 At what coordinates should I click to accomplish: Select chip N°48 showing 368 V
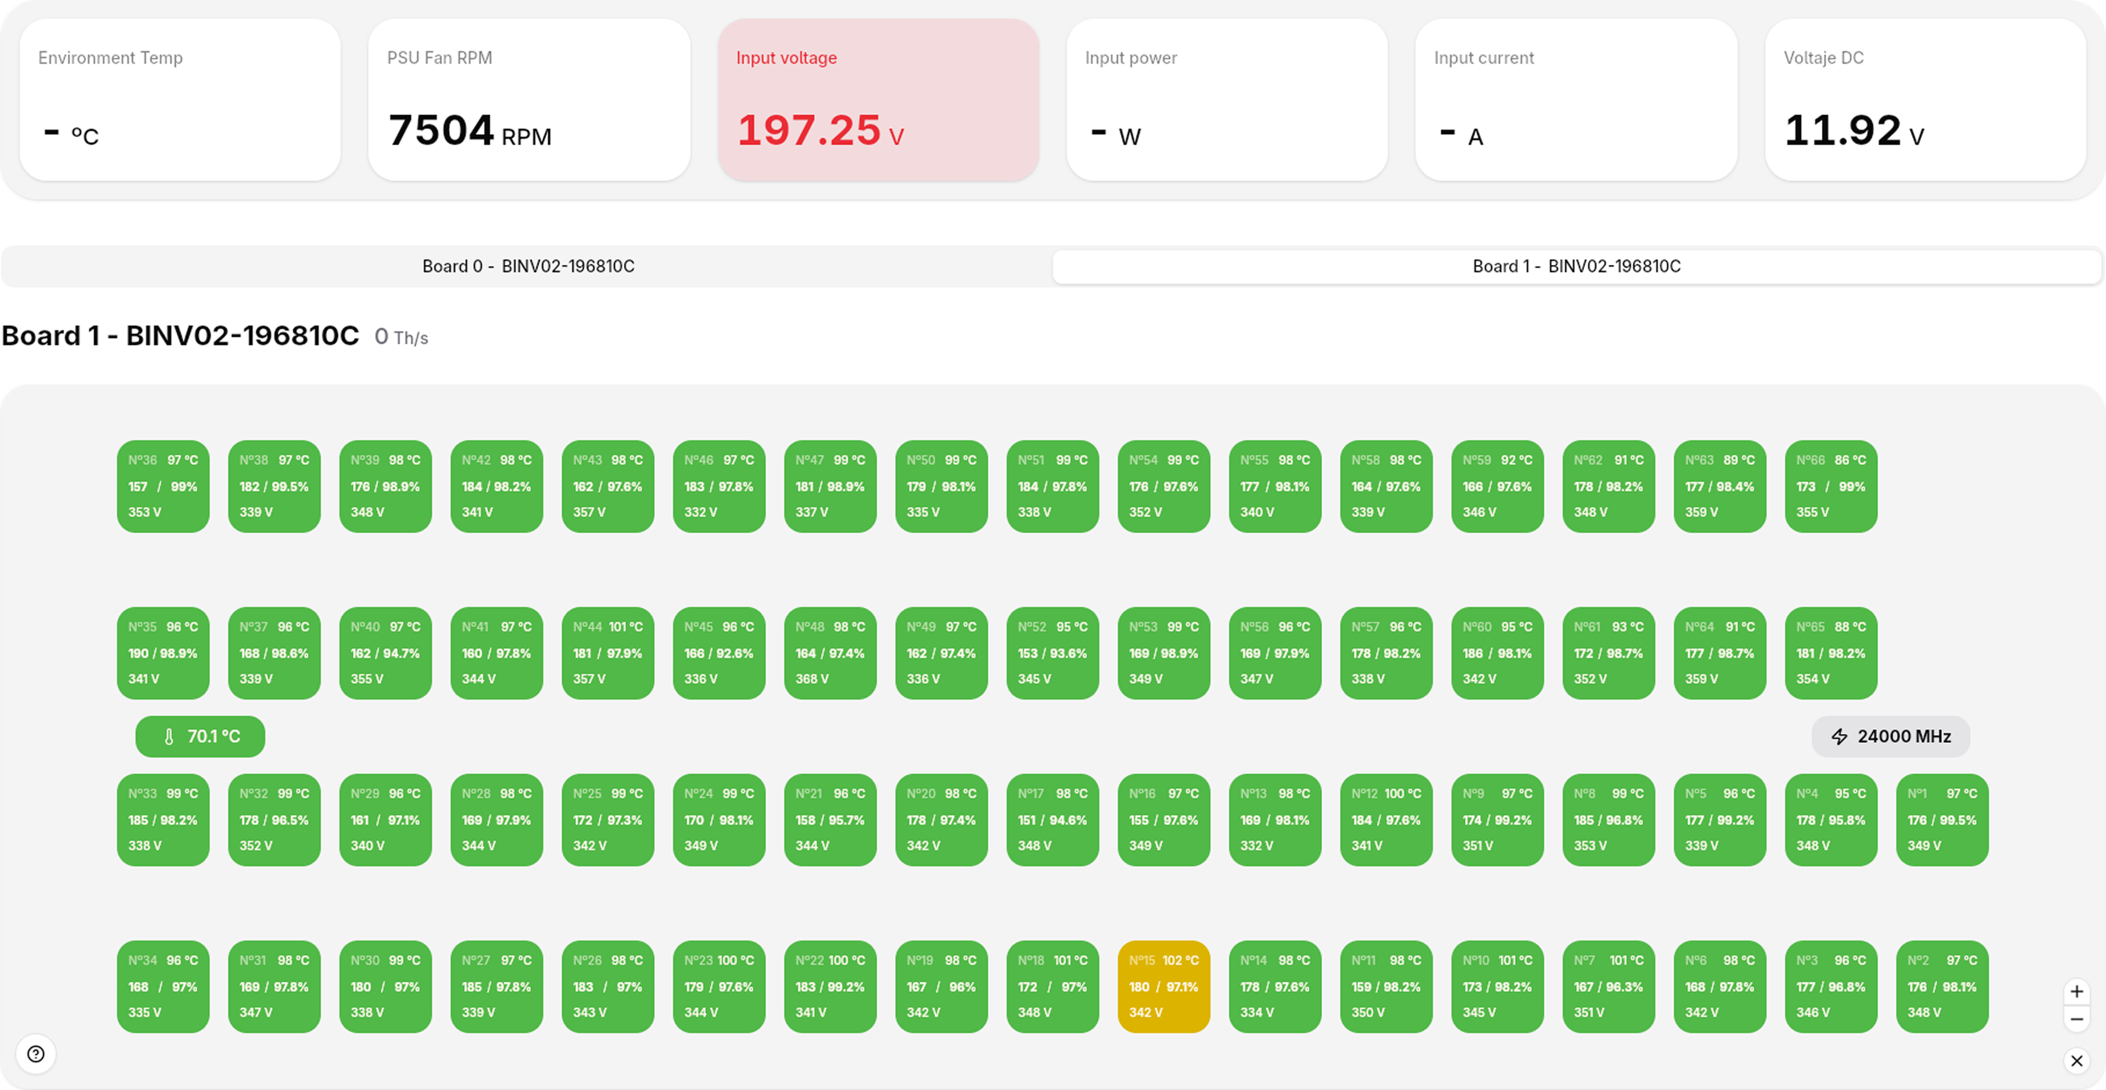pos(830,653)
